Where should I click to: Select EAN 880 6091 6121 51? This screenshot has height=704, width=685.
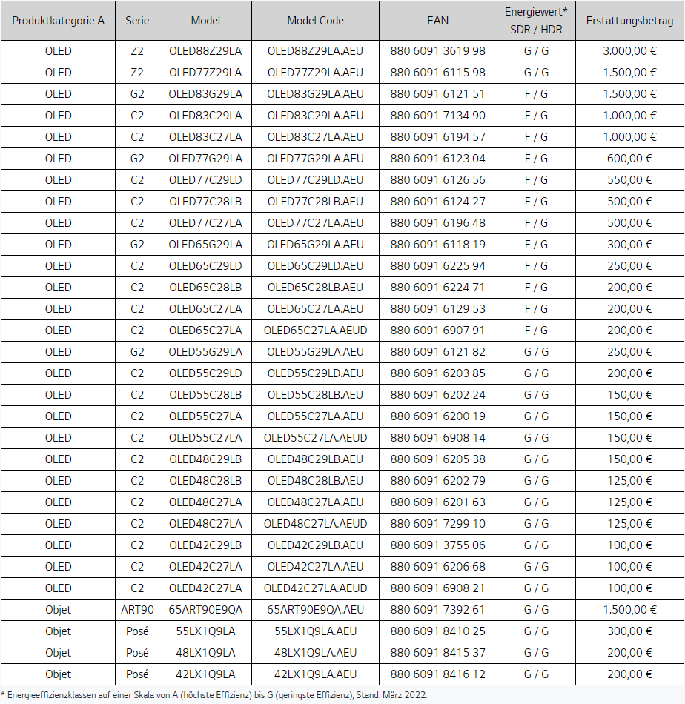[437, 94]
